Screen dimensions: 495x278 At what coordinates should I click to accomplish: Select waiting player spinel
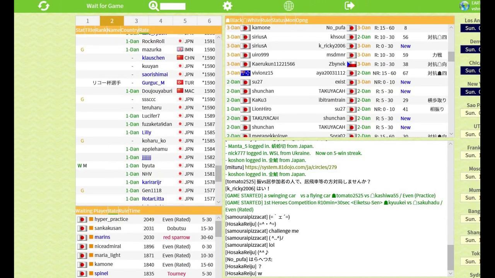point(101,273)
